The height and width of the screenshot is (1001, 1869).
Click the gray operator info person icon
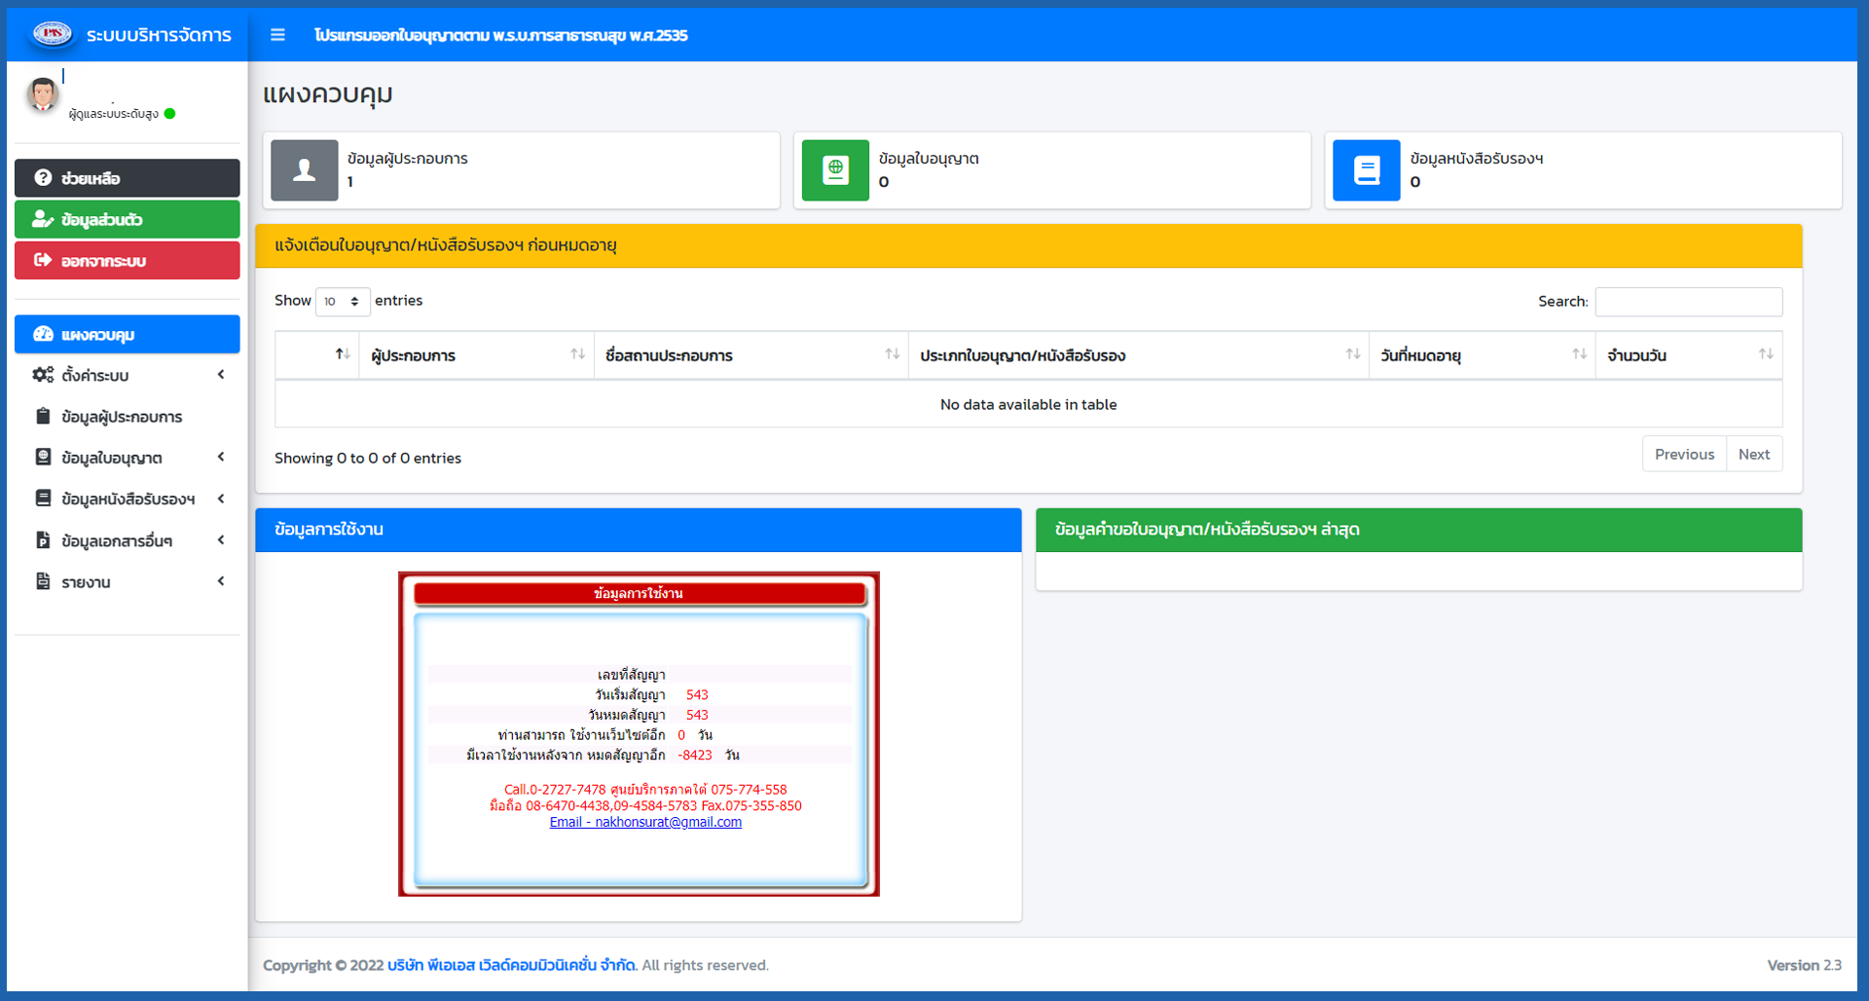pos(305,170)
